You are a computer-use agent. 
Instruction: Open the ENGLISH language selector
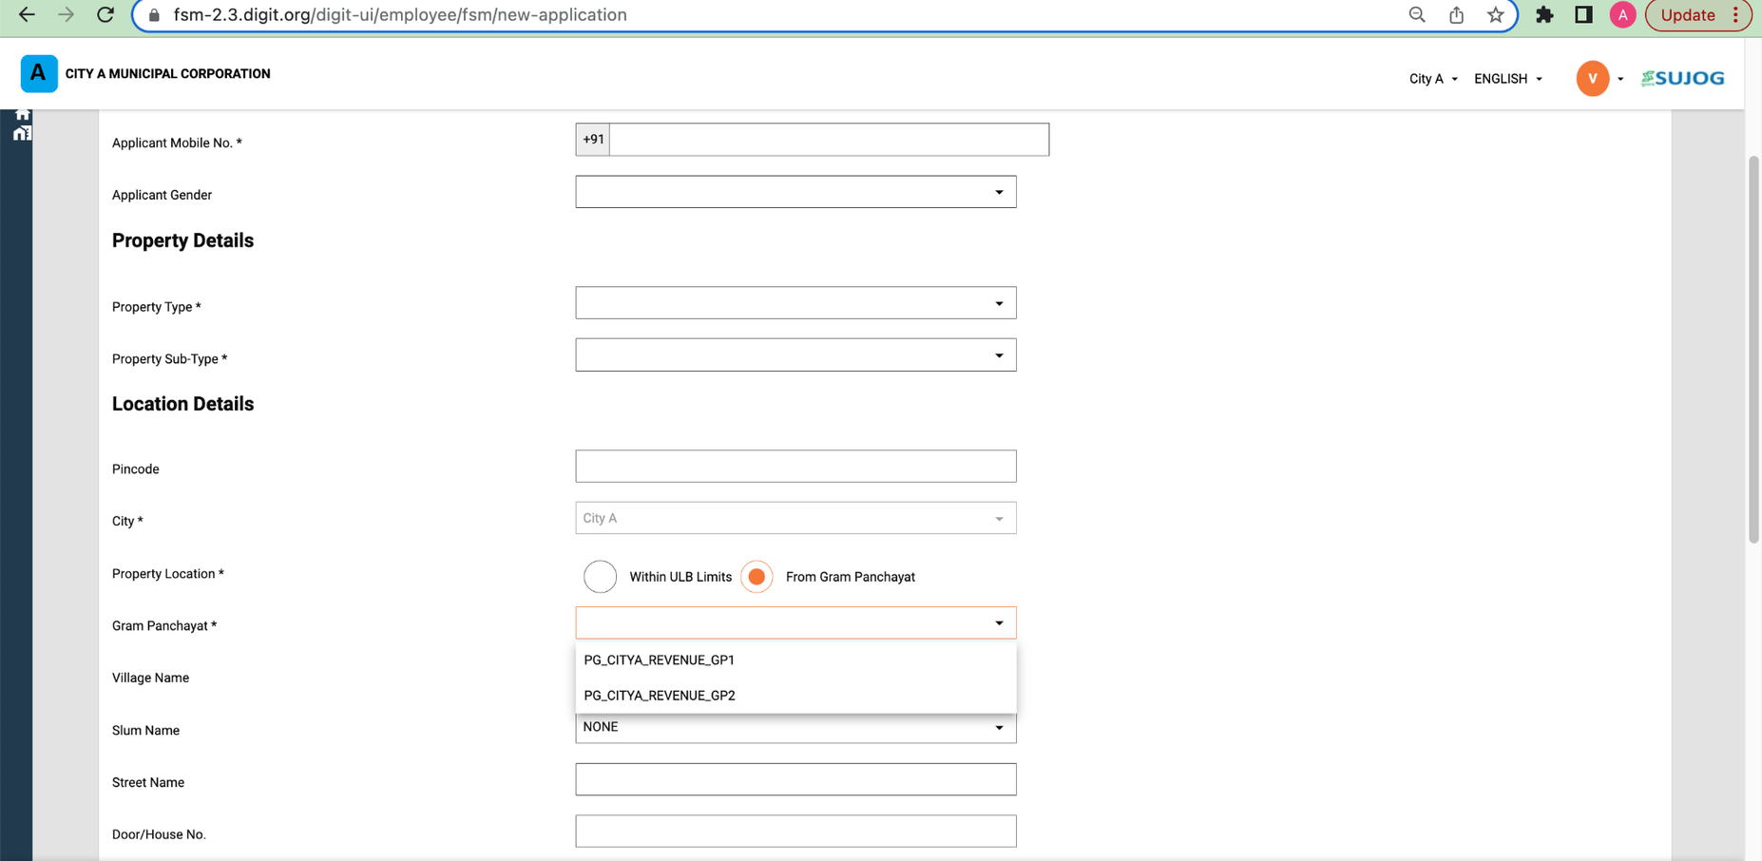[x=1507, y=79]
